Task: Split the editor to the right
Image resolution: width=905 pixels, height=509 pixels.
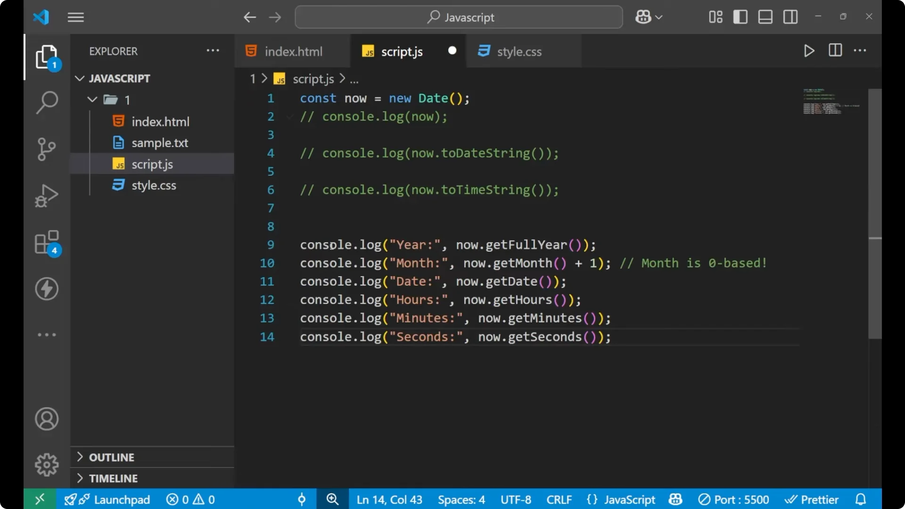Action: tap(835, 50)
